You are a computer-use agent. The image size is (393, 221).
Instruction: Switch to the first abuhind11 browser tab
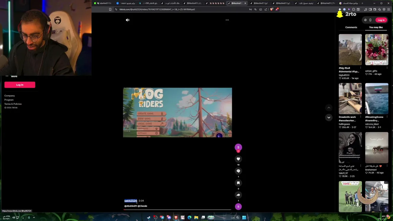click(103, 3)
